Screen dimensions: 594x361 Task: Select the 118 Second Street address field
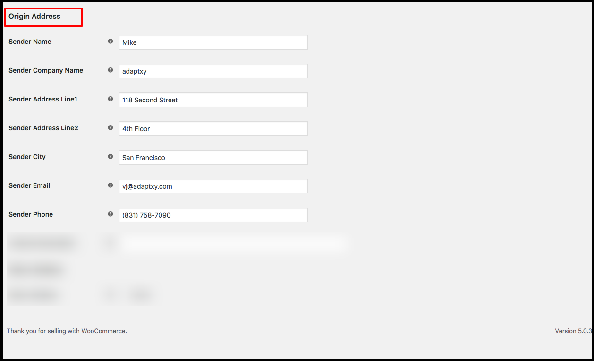tap(213, 100)
